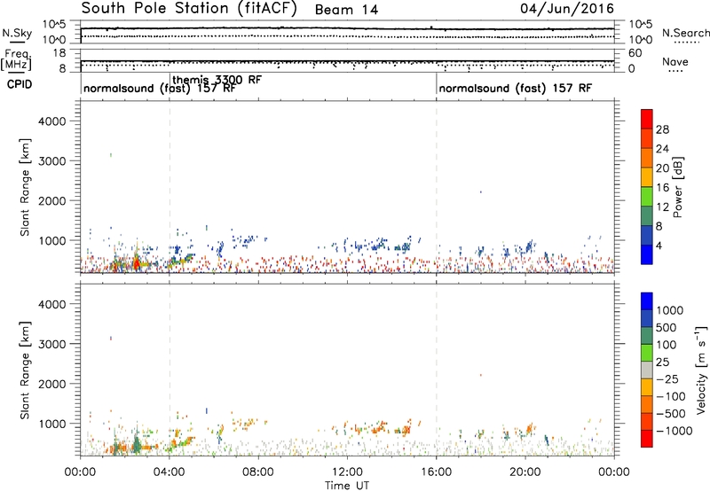Click the '1000' tick on Velocity scale
710x491 pixels.
[x=670, y=310]
